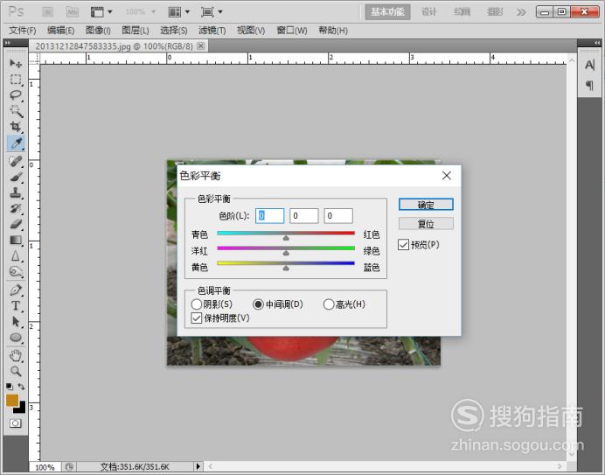
Task: Open the 选择(S) menu
Action: 174,31
